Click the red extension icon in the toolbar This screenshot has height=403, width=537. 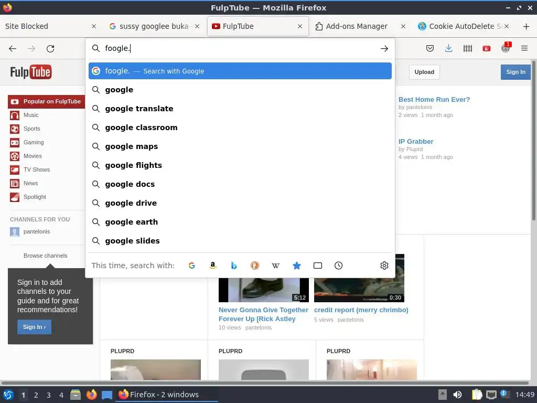(486, 49)
